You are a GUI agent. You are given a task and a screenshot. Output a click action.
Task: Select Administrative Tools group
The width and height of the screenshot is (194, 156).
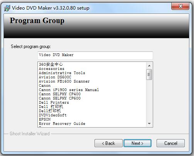point(62,73)
